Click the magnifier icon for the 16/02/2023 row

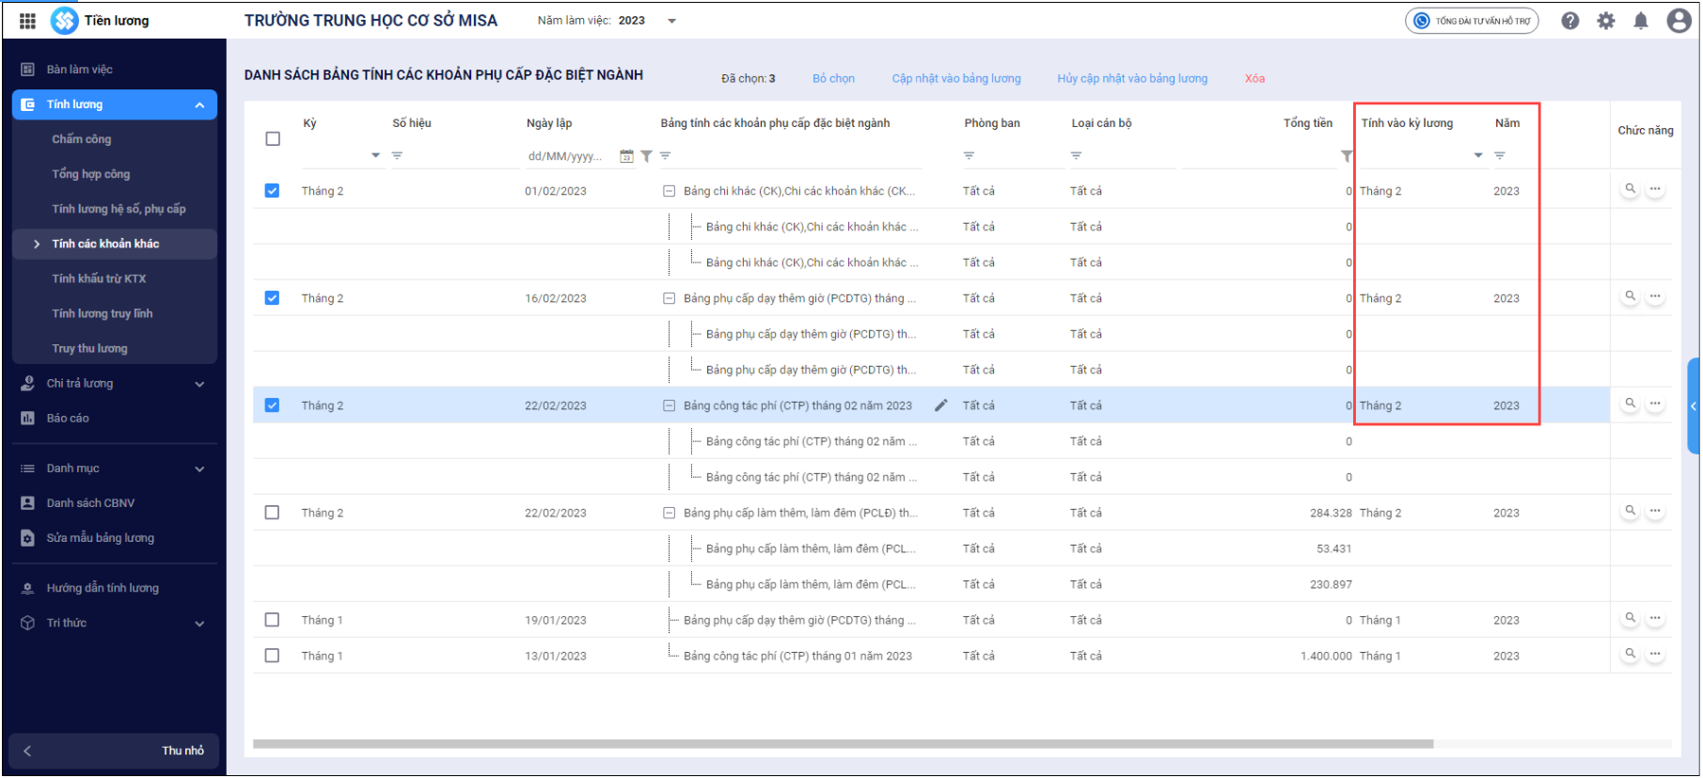tap(1631, 296)
